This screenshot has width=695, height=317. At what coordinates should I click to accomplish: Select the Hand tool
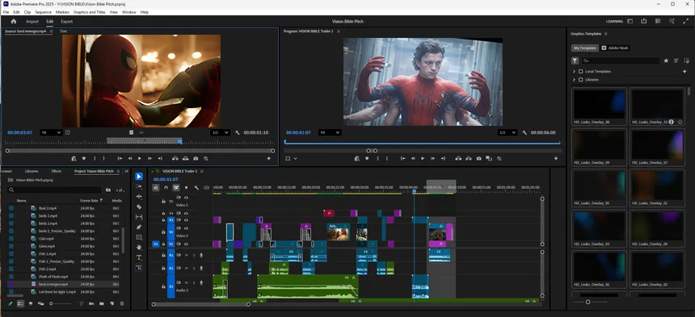click(139, 247)
